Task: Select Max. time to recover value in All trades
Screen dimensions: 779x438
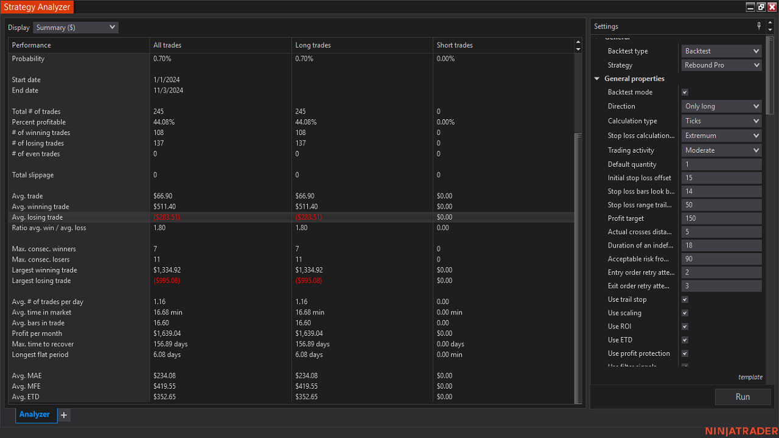Action: [x=170, y=344]
